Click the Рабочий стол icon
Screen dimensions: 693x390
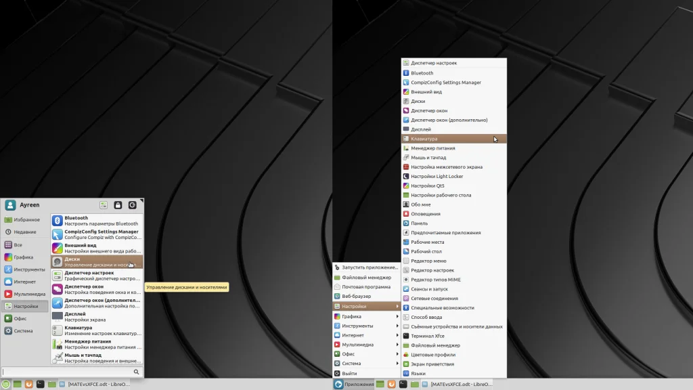pyautogui.click(x=406, y=252)
